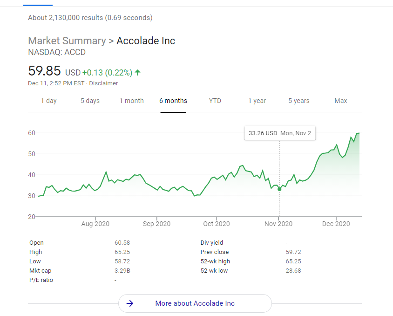Click the 40 y-axis label
Viewport: 393px width, 316px height.
[32, 175]
